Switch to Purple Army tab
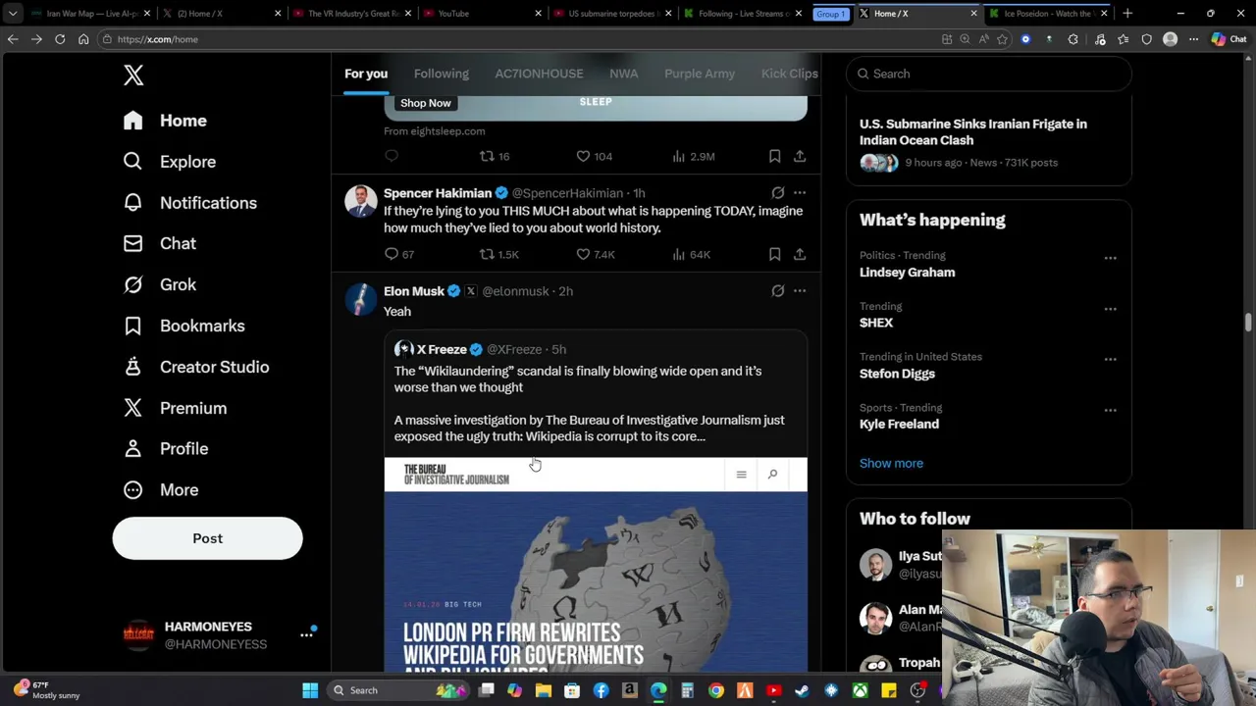 coord(700,74)
